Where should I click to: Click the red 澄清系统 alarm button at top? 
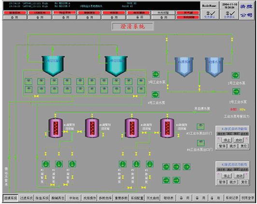click(x=15, y=13)
